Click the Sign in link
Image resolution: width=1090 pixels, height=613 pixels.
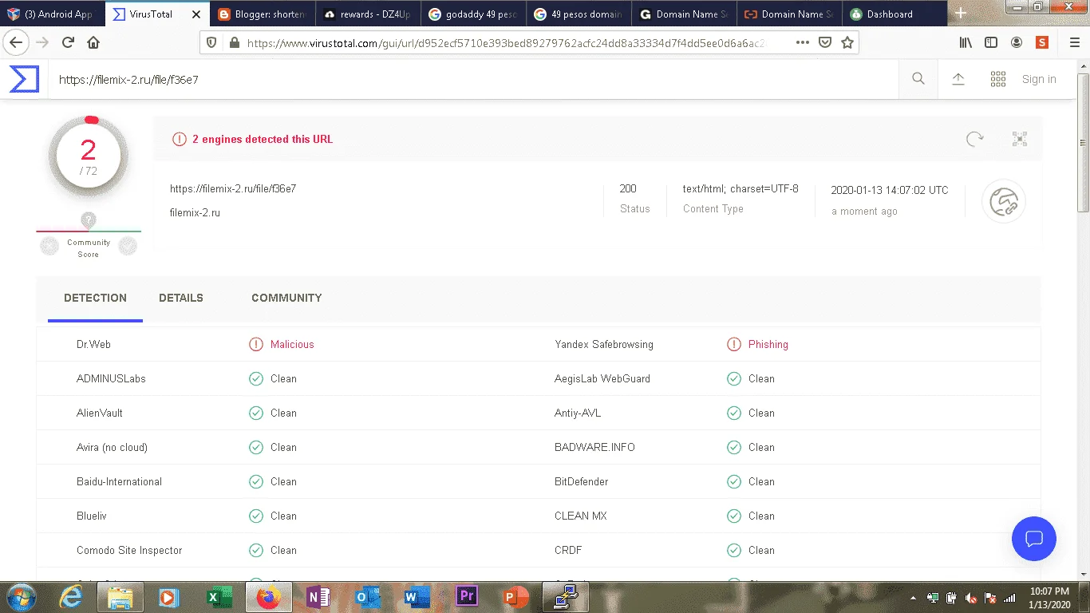click(1039, 79)
